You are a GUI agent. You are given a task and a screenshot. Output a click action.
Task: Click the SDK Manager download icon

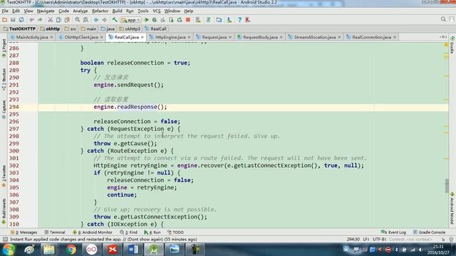[229, 20]
